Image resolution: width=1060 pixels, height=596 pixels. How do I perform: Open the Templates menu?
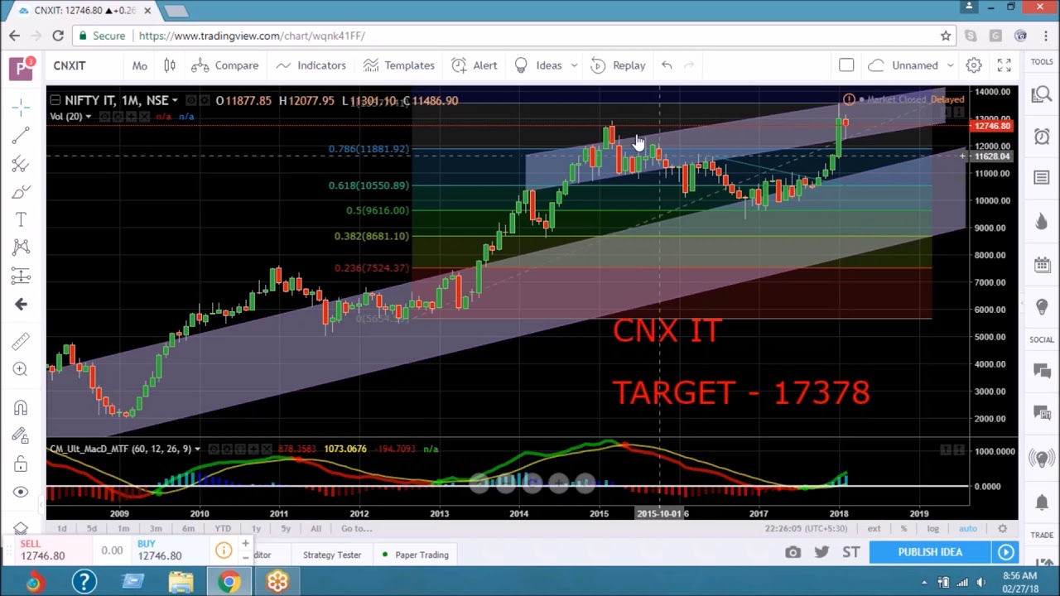click(x=398, y=65)
